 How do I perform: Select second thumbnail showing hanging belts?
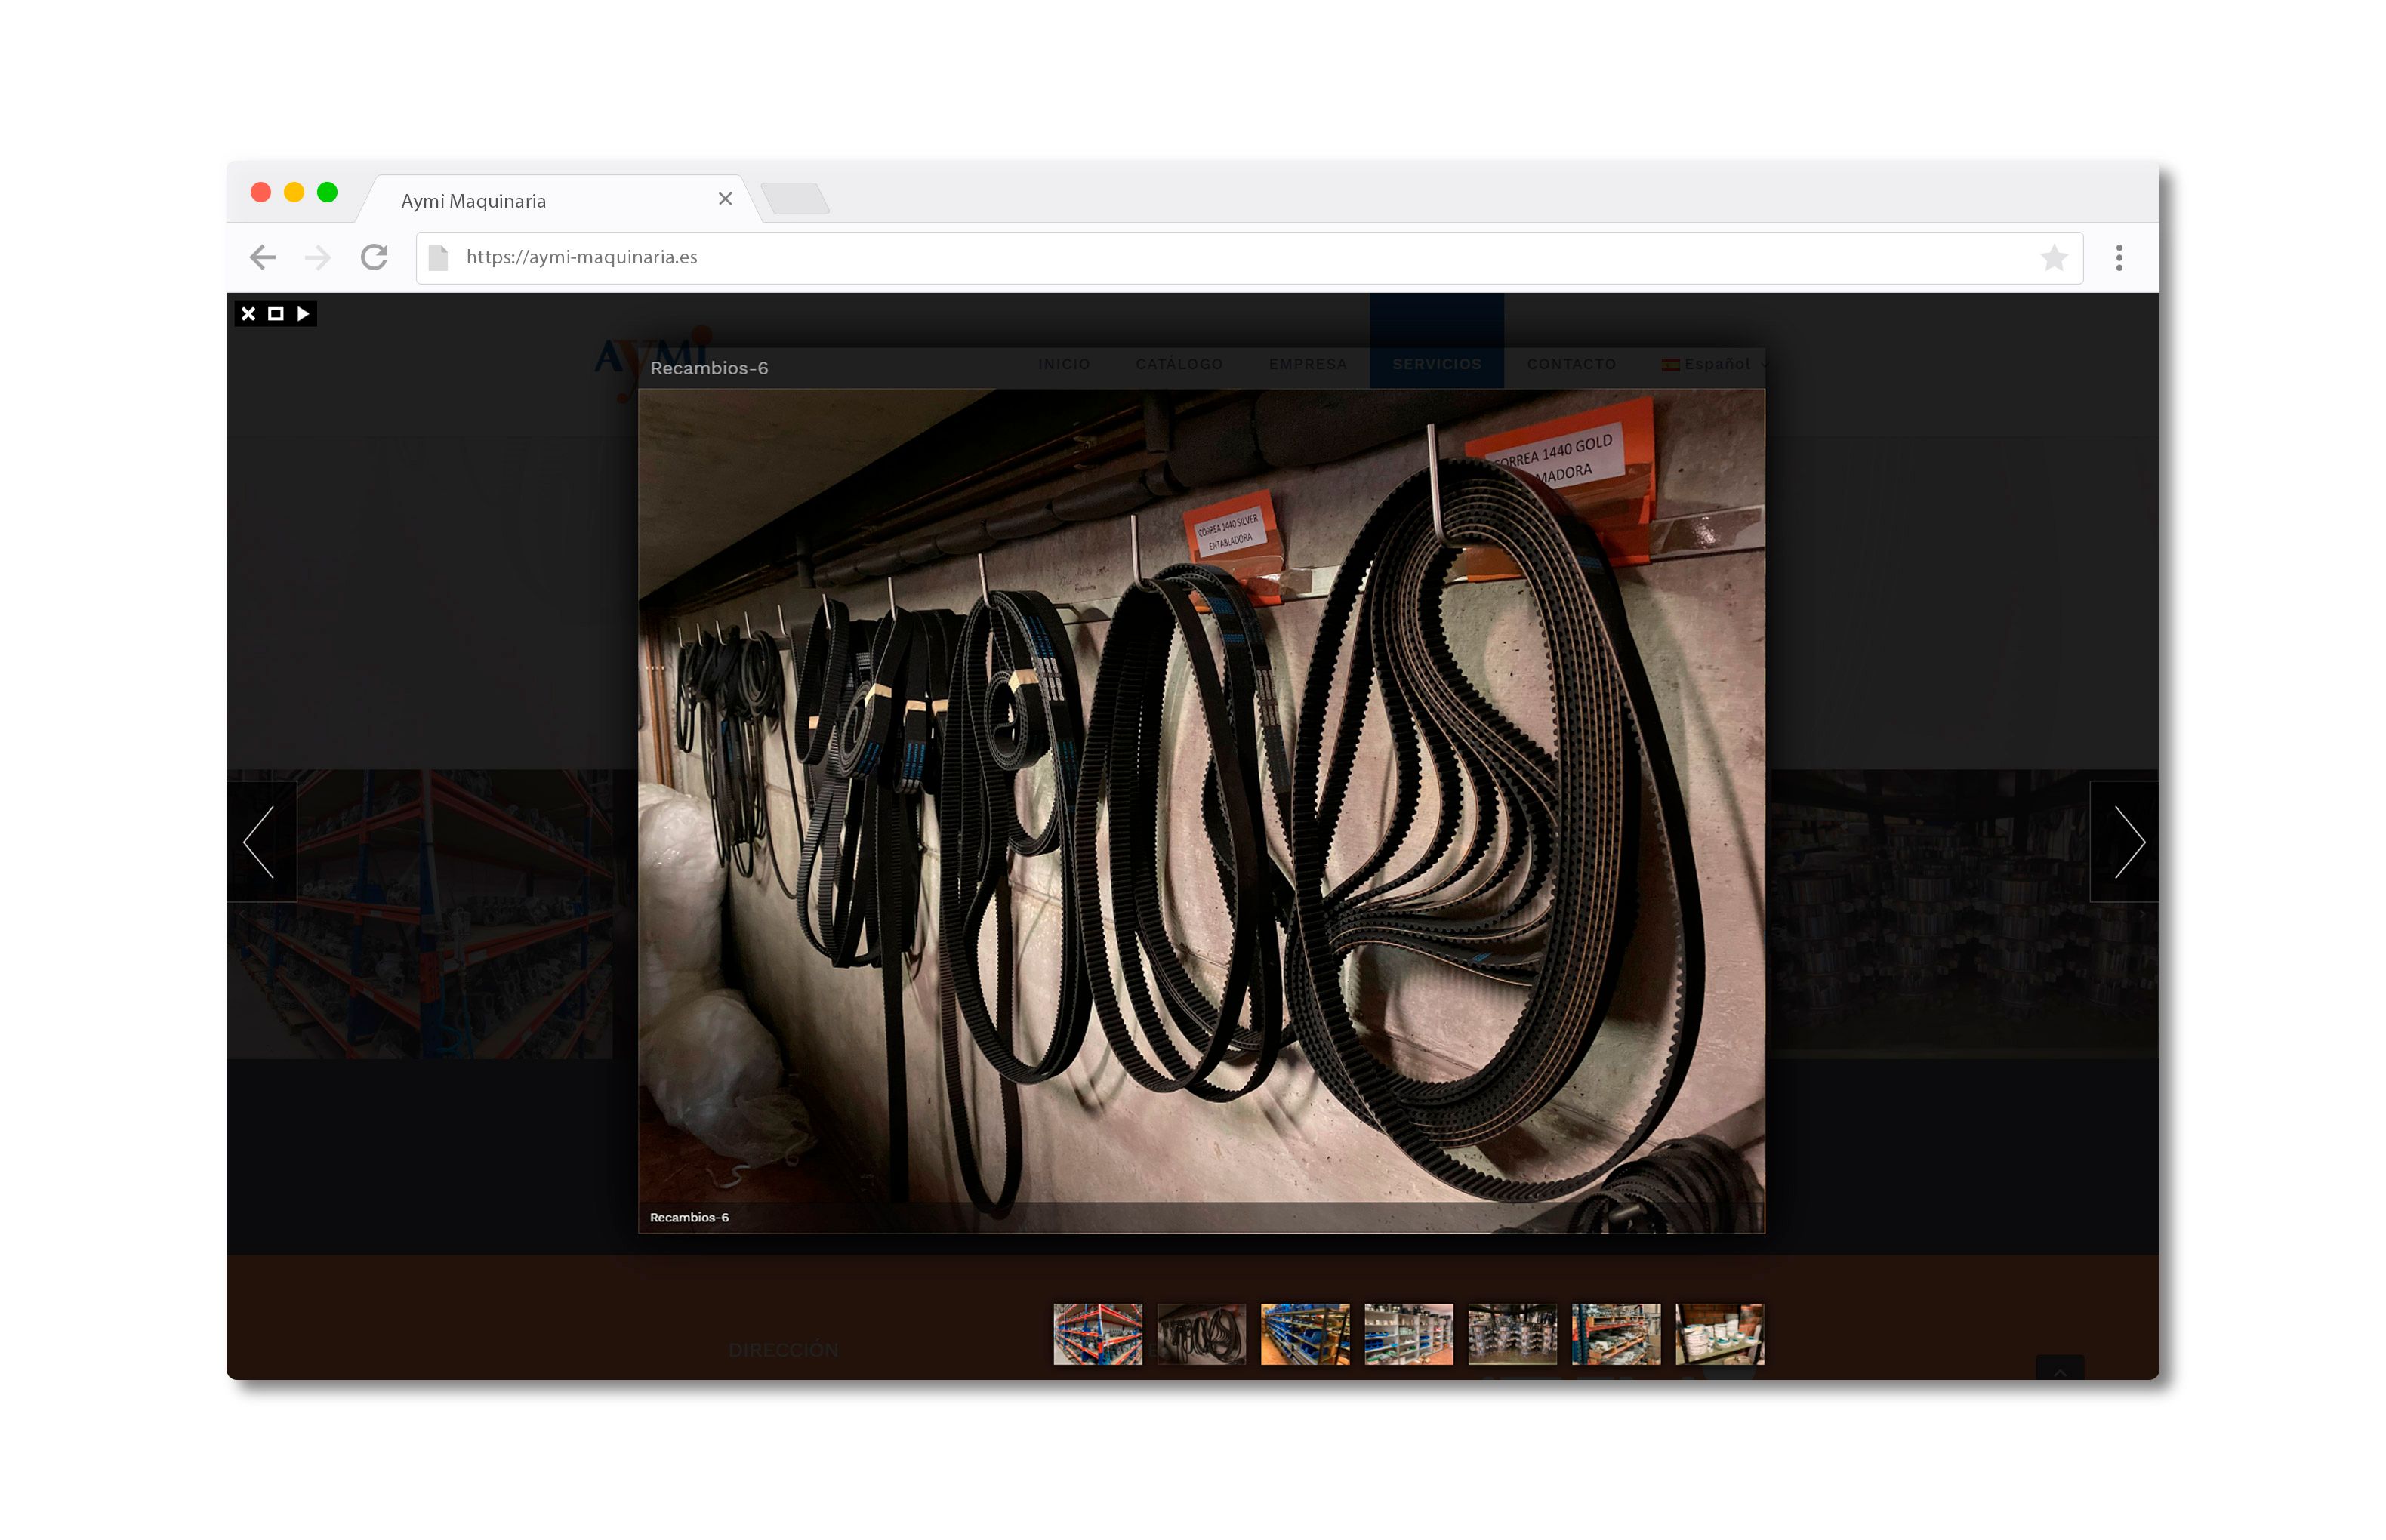[1201, 1334]
